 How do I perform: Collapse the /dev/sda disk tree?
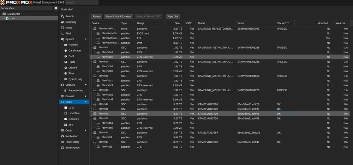click(x=91, y=48)
